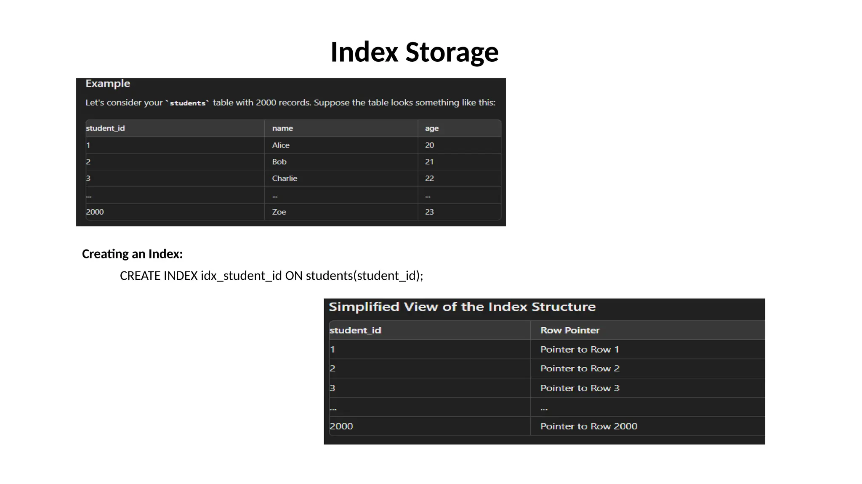The image size is (862, 484).
Task: Click the name column header
Action: tap(282, 128)
